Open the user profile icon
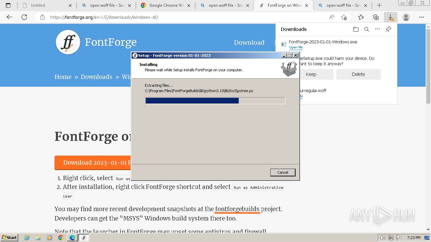This screenshot has height=242, width=431. pyautogui.click(x=406, y=17)
